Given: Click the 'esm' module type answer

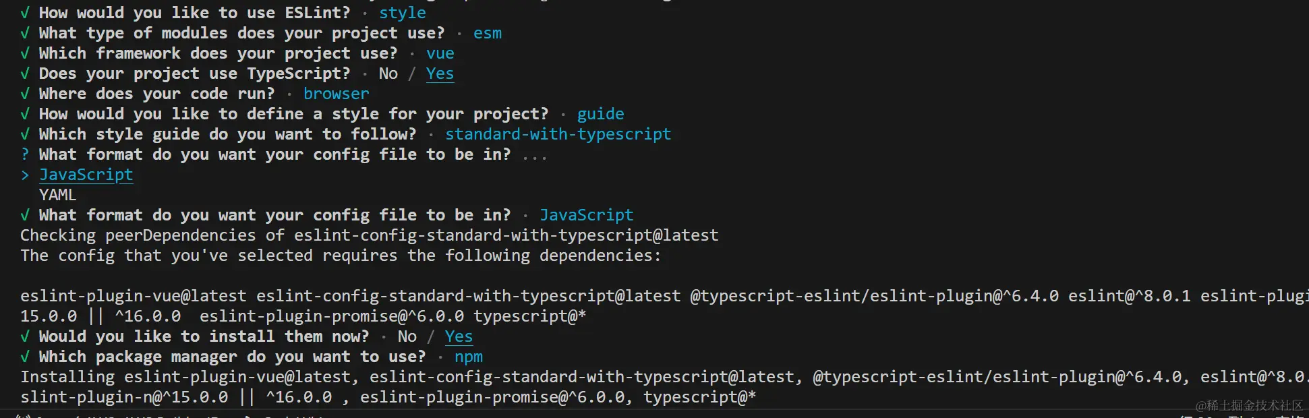Looking at the screenshot, I should tap(487, 33).
